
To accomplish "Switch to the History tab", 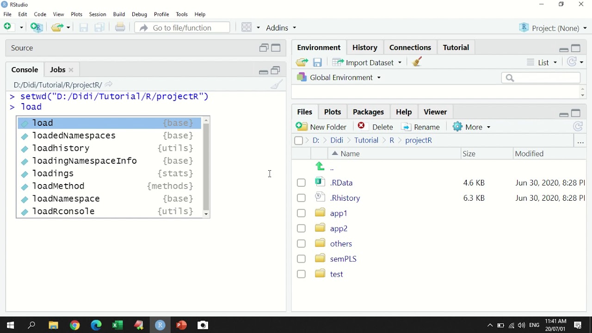I will click(x=365, y=47).
